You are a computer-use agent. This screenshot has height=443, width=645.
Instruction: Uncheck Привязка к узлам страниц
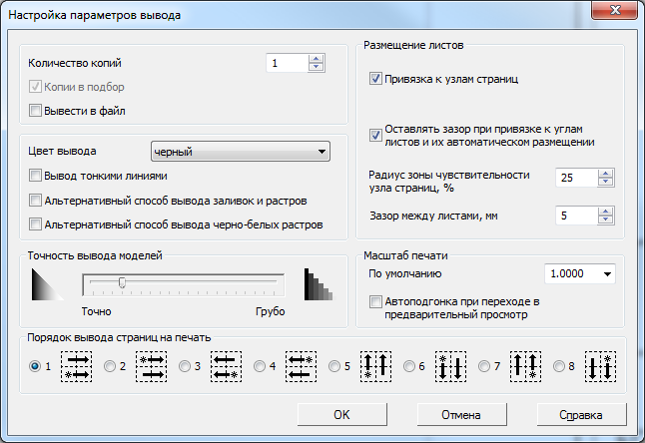pyautogui.click(x=376, y=78)
